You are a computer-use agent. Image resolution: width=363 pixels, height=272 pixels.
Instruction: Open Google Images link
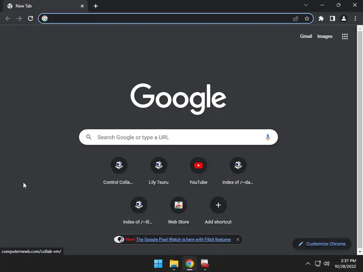coord(325,36)
